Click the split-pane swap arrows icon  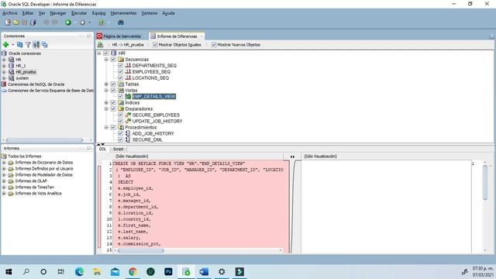[x=292, y=157]
